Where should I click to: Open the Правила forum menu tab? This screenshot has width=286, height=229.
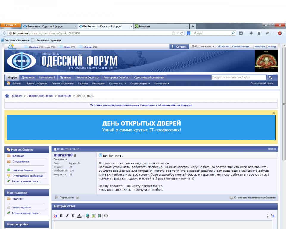[x=66, y=78]
